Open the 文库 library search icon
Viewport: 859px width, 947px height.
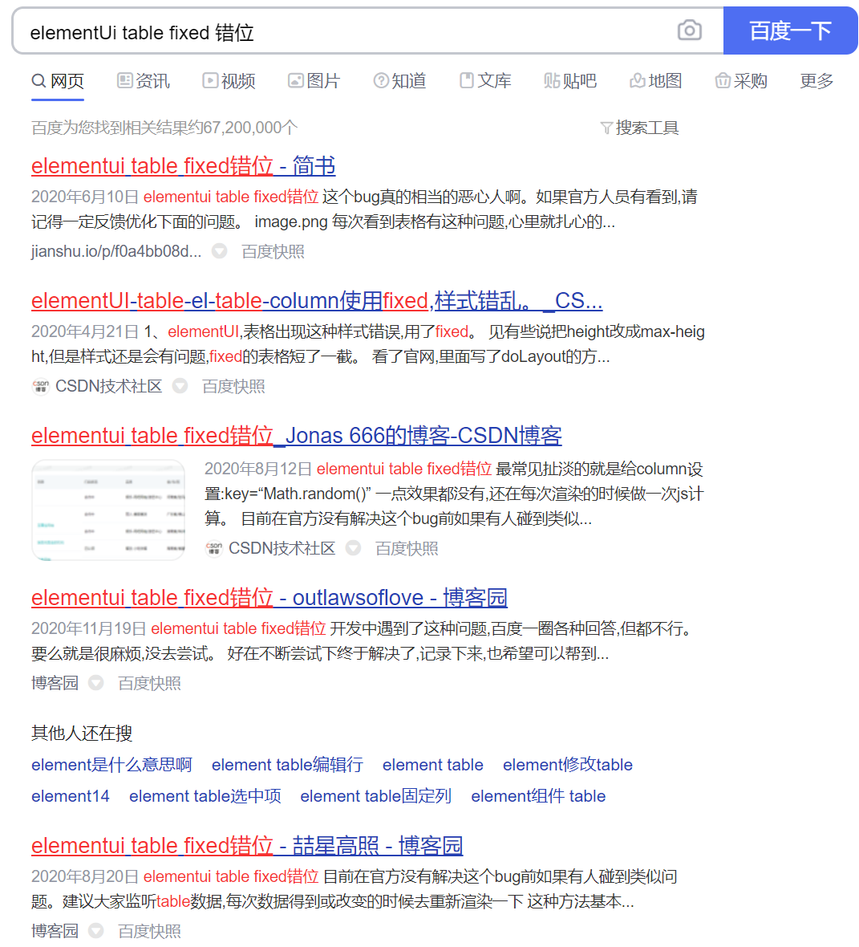coord(466,80)
